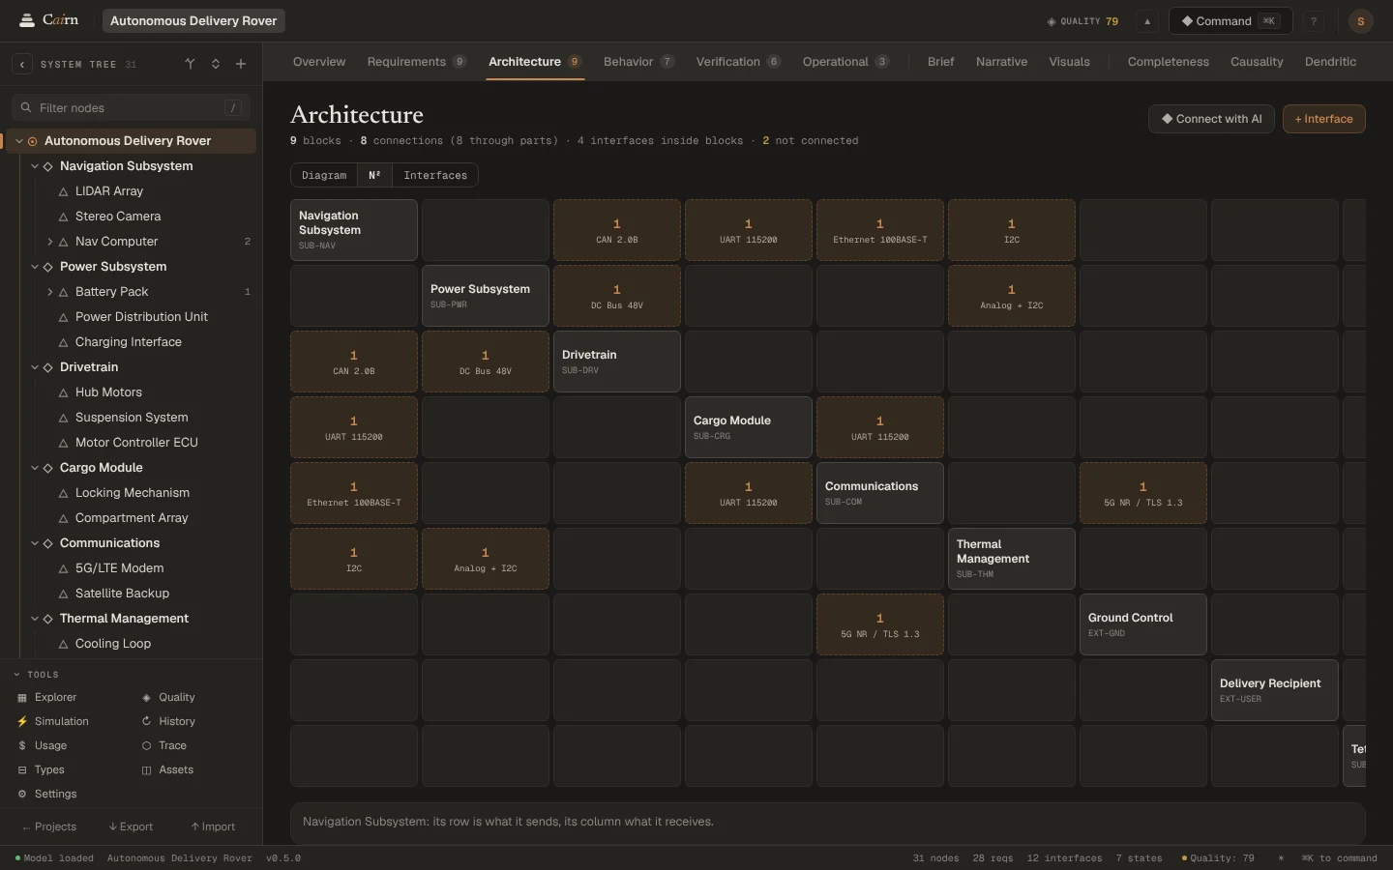Open the Quality tool in the tools panel

(168, 697)
